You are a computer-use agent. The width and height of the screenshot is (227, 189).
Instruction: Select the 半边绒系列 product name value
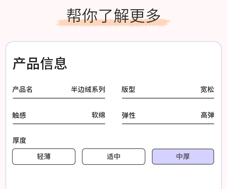coord(88,90)
